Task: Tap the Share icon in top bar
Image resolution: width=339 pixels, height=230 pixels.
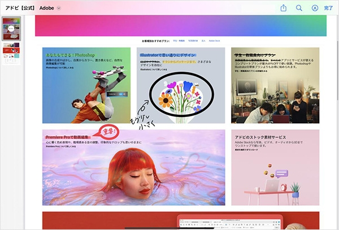Action: 283,8
